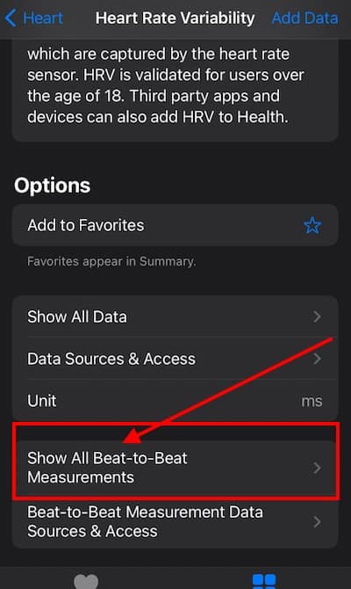Tap the Options section heading
The height and width of the screenshot is (589, 351).
pyautogui.click(x=52, y=185)
